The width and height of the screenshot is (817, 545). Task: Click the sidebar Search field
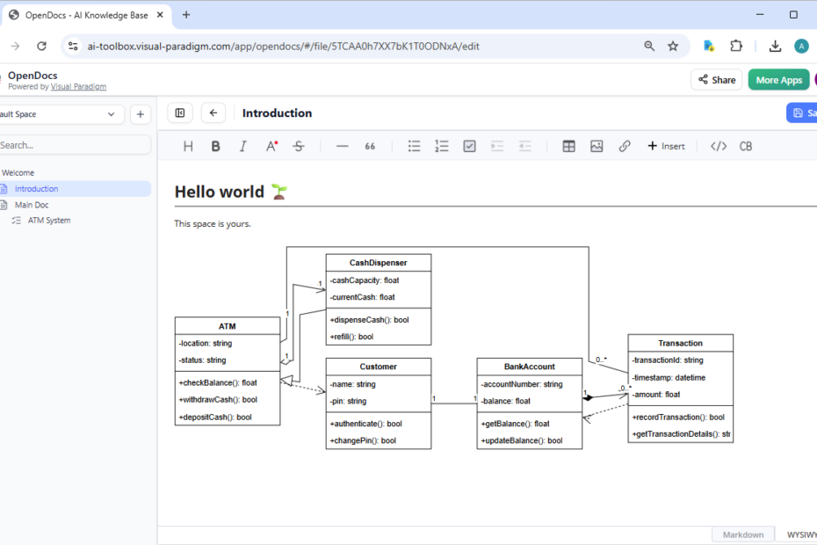[x=75, y=145]
